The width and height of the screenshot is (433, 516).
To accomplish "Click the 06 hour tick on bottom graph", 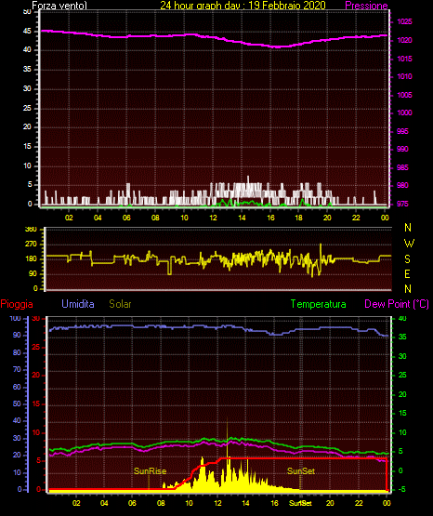I will point(132,503).
